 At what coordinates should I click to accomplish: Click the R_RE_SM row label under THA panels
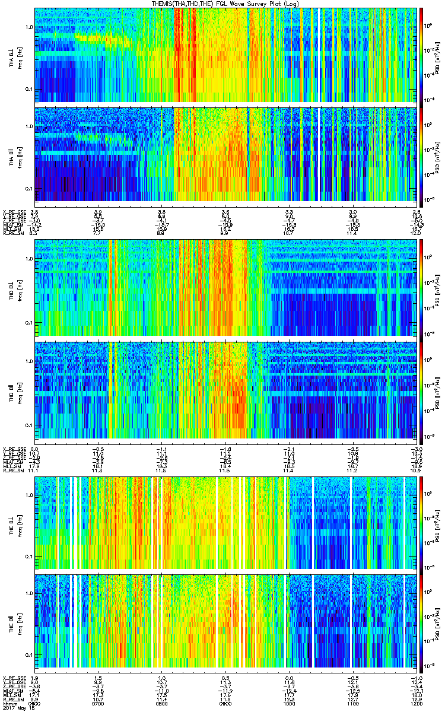(x=13, y=234)
